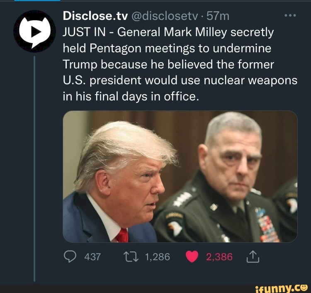This screenshot has width=311, height=293.
Task: Click the reply speech bubble icon
Action: tap(70, 256)
